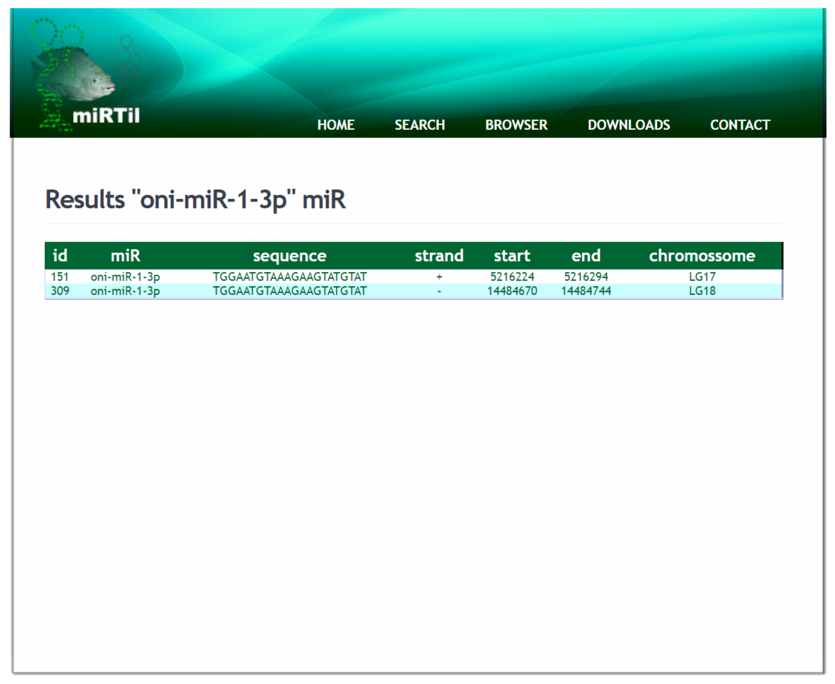The image size is (835, 684).
Task: Click the start column header
Action: pyautogui.click(x=512, y=256)
